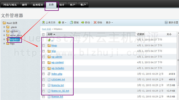Click the up-directory arrow icon

pos(49,40)
